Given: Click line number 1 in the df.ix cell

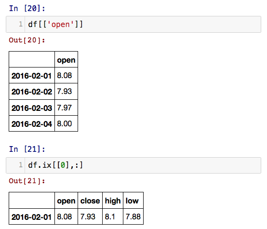Looking at the screenshot, I should coord(21,165).
